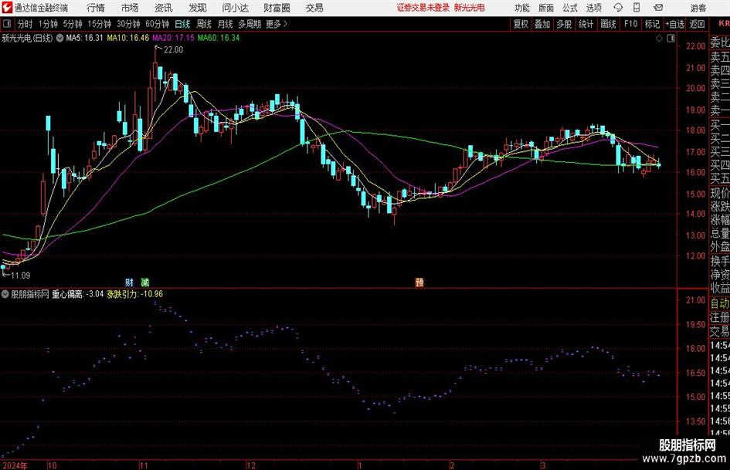This screenshot has height=470, width=730.
Task: Click the 22.00 high price label
Action: click(x=173, y=50)
